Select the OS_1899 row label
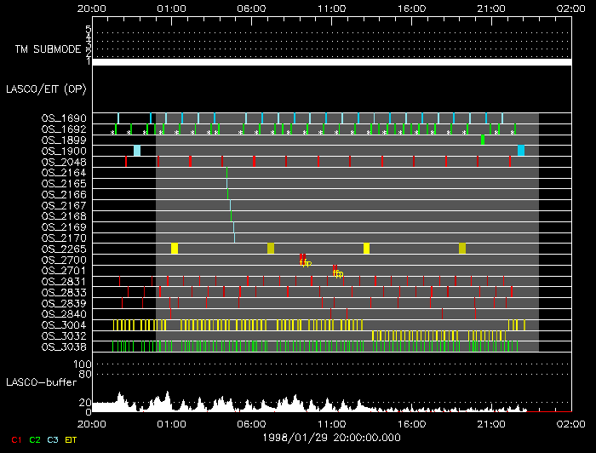596x453 pixels. point(64,140)
